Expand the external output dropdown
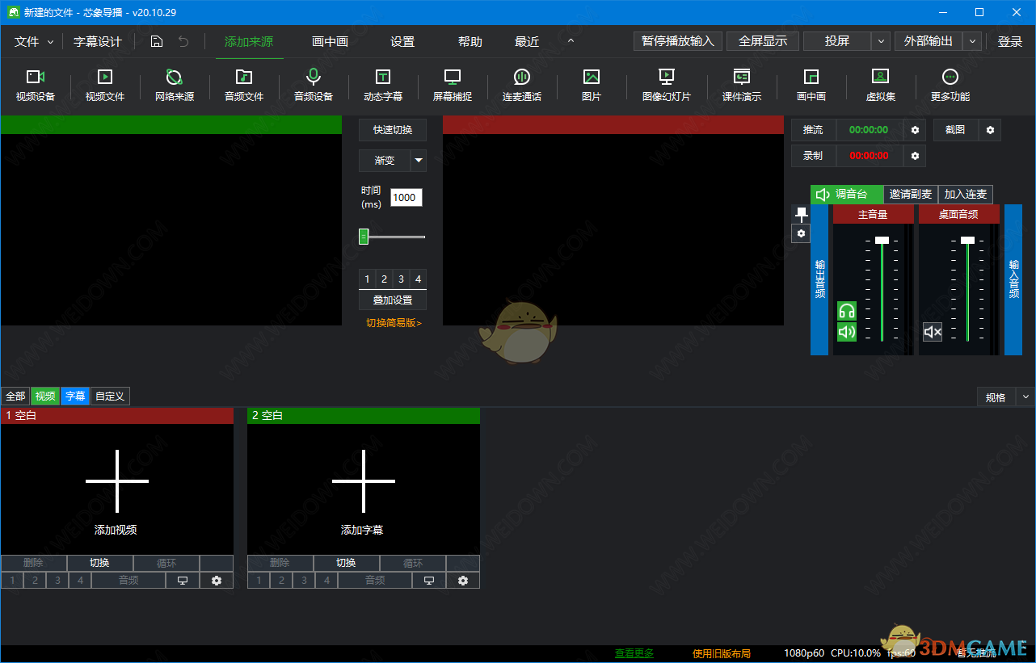 click(973, 41)
